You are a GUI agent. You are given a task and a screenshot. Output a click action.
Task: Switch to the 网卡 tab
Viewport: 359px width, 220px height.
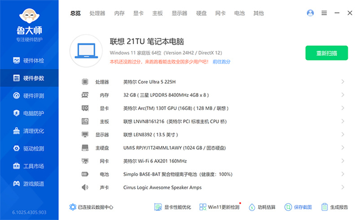[x=220, y=13]
